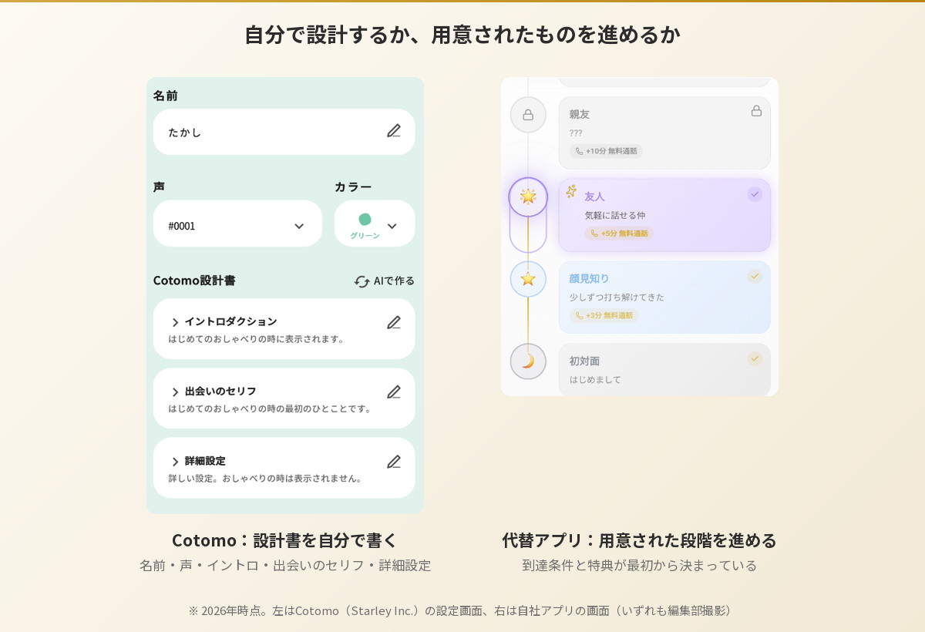Open the 初対面 stage card

(x=664, y=370)
